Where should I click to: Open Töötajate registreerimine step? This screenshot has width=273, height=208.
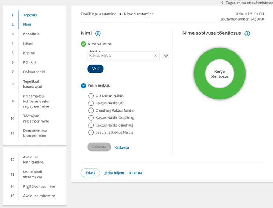point(36,118)
